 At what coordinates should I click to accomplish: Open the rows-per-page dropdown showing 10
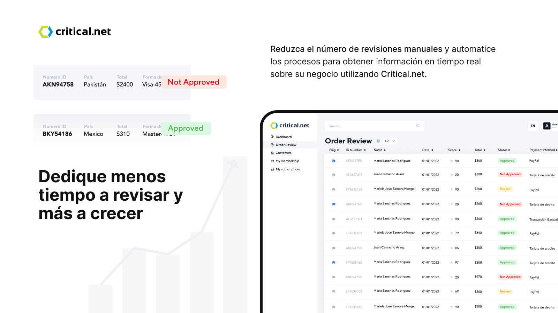pyautogui.click(x=390, y=141)
